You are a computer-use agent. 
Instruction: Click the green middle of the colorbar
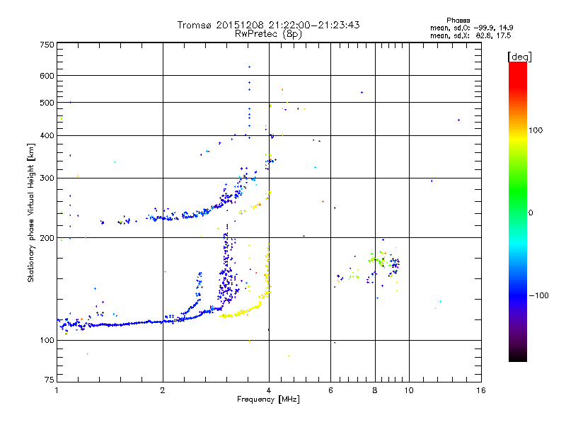click(518, 191)
